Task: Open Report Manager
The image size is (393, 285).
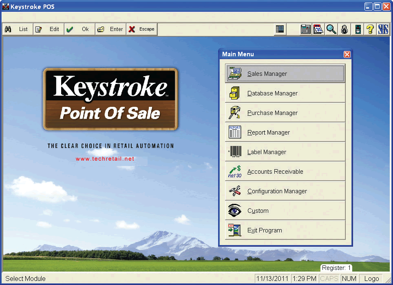Action: [x=285, y=133]
